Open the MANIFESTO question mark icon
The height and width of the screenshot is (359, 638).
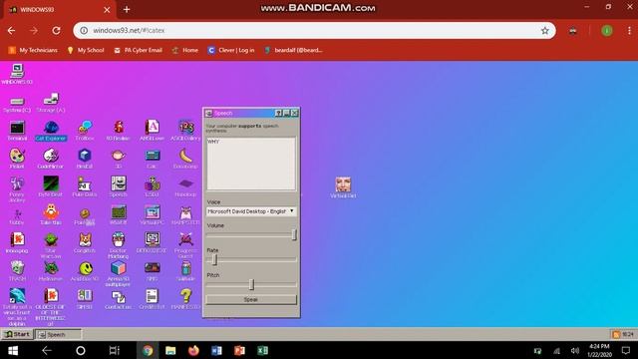[185, 299]
